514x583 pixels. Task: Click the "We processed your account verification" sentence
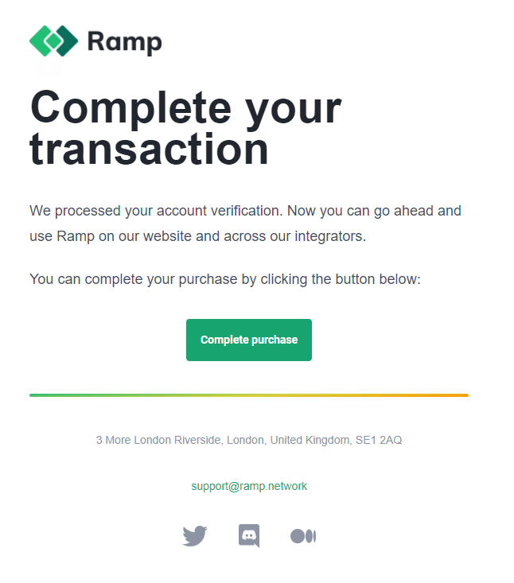(x=156, y=211)
